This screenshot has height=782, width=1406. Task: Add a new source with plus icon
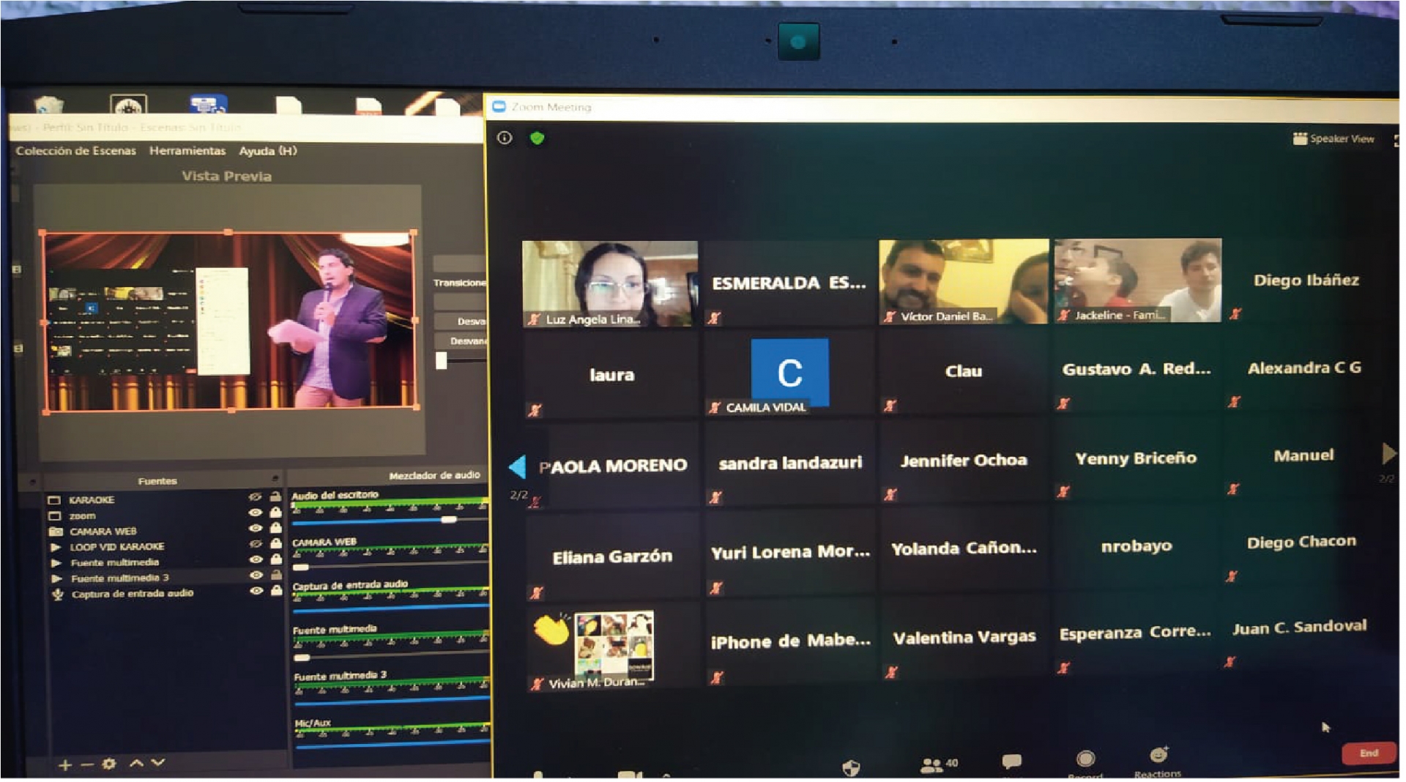(x=65, y=765)
